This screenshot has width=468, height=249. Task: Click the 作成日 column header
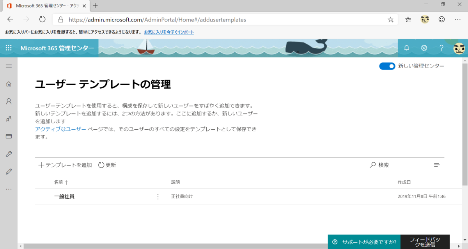(x=404, y=182)
